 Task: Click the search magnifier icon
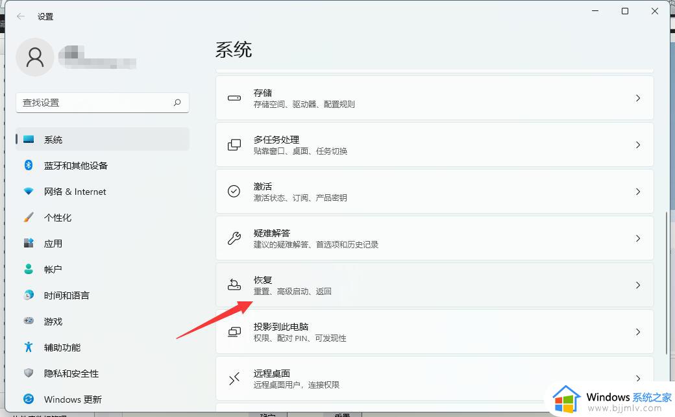coord(177,103)
